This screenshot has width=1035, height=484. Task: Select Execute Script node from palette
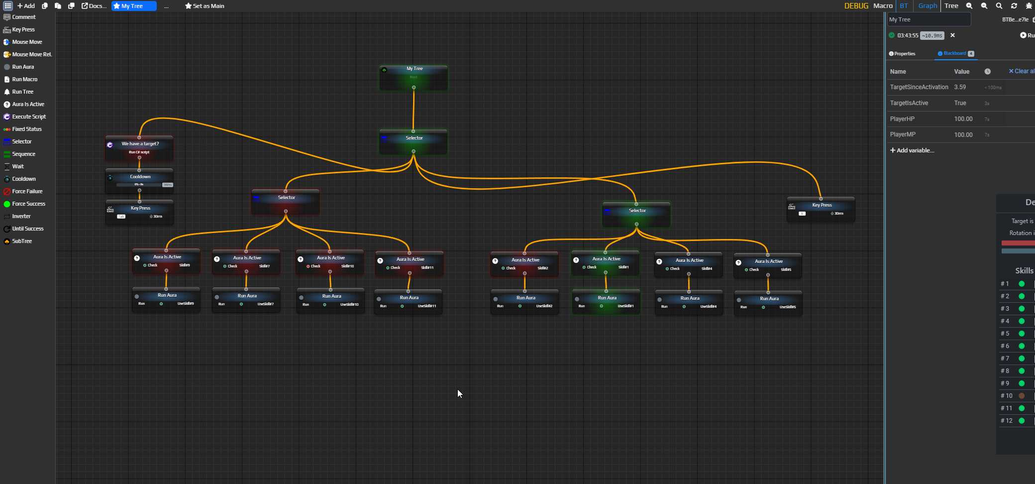coord(28,117)
